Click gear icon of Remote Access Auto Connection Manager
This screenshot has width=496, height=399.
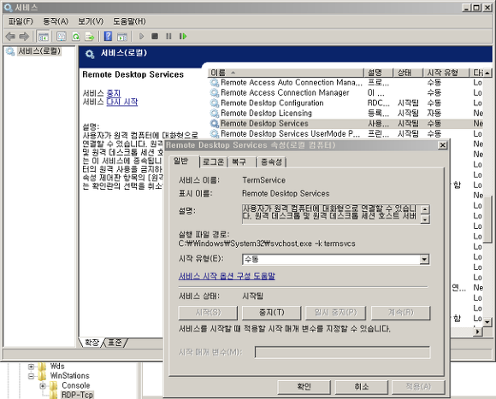click(215, 83)
